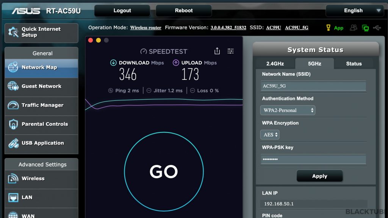Click the Network Name SSID field
This screenshot has height=218, width=388.
[x=313, y=86]
